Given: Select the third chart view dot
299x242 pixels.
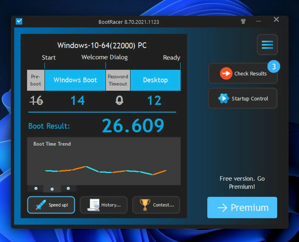Looking at the screenshot, I should (68, 188).
